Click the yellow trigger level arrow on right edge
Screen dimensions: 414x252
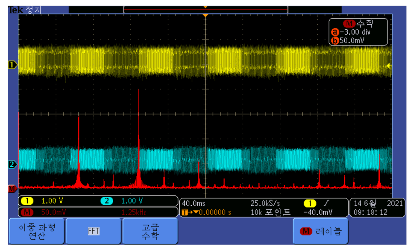point(389,66)
